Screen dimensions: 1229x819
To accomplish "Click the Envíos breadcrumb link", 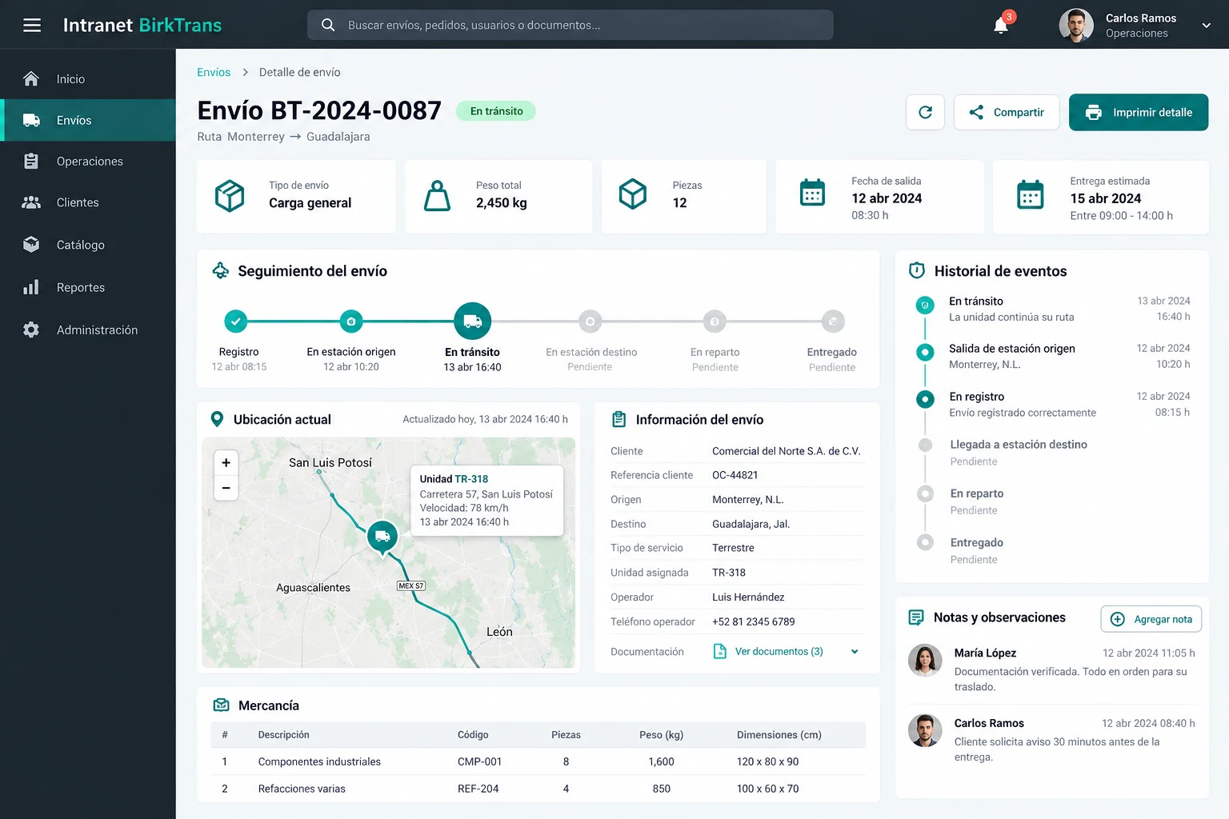I will 214,72.
